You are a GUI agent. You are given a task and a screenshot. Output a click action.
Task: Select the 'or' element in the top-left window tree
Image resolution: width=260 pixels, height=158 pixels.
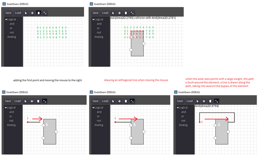tap(11, 28)
